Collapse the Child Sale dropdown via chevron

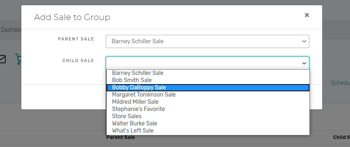point(304,63)
